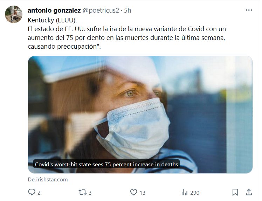This screenshot has height=201, width=262.
Task: Open the @poetricus2 handle link
Action: [x=101, y=11]
